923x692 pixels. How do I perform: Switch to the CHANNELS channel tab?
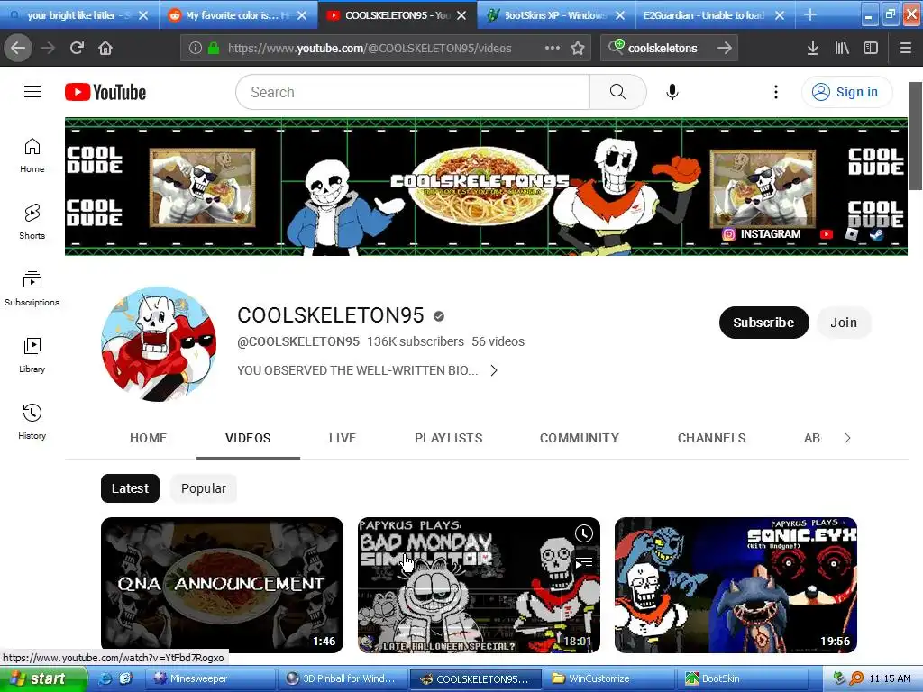click(712, 438)
